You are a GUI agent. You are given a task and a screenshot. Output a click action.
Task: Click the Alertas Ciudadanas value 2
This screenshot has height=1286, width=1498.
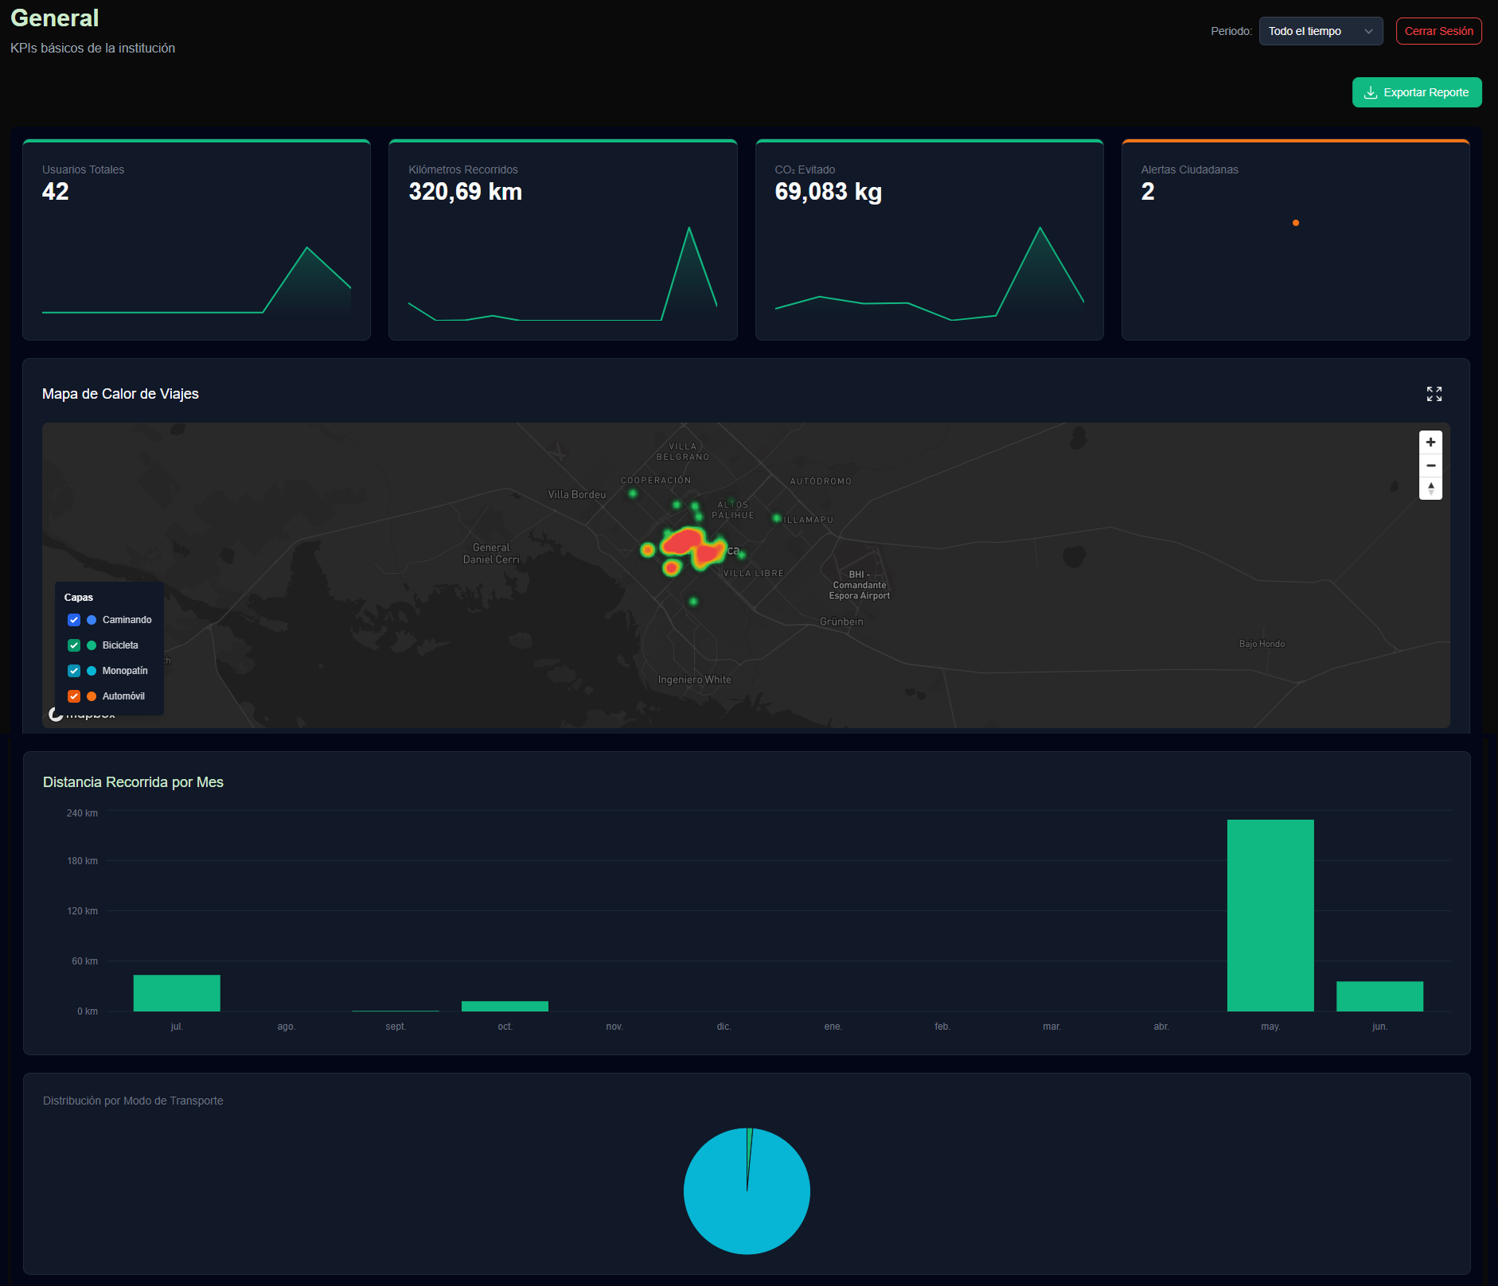click(x=1148, y=192)
